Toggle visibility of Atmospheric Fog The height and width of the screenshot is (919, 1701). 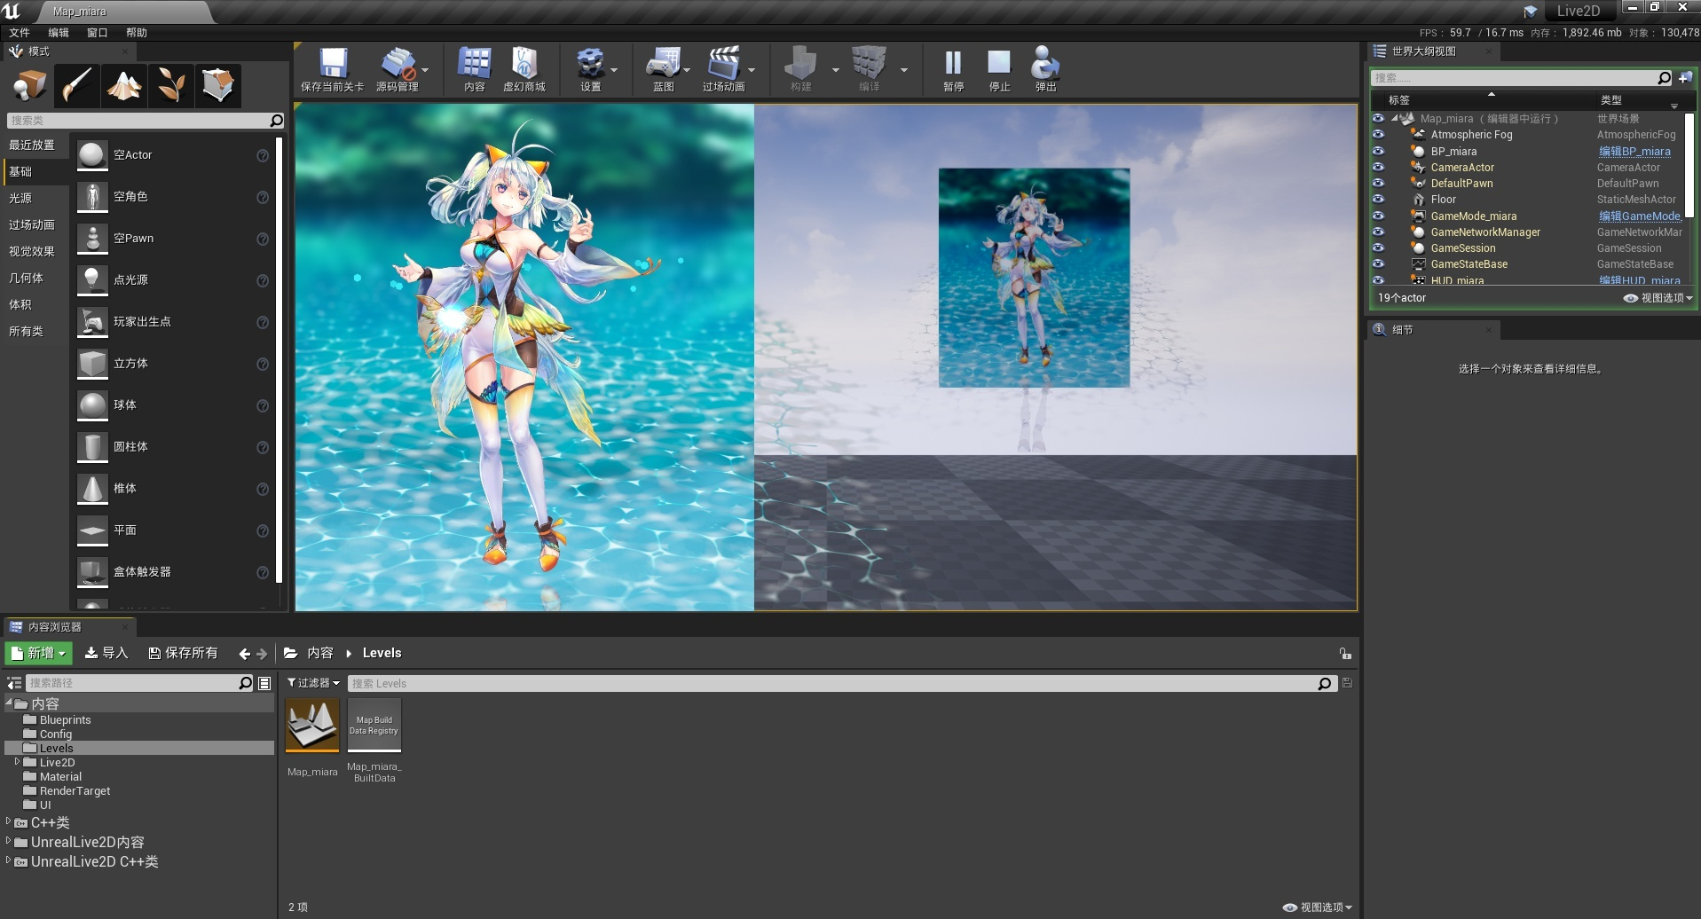click(1378, 135)
